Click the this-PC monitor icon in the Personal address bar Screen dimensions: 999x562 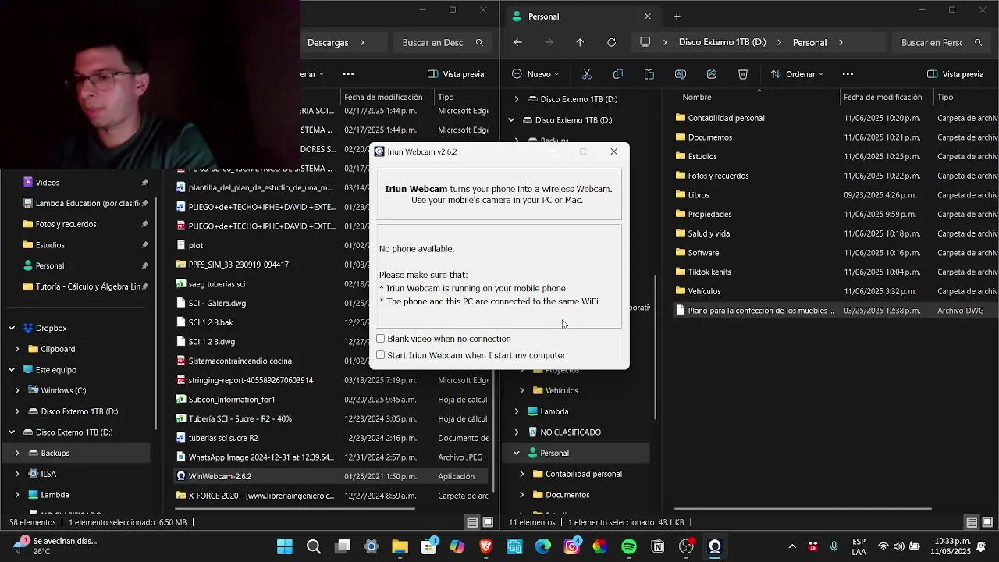point(645,43)
